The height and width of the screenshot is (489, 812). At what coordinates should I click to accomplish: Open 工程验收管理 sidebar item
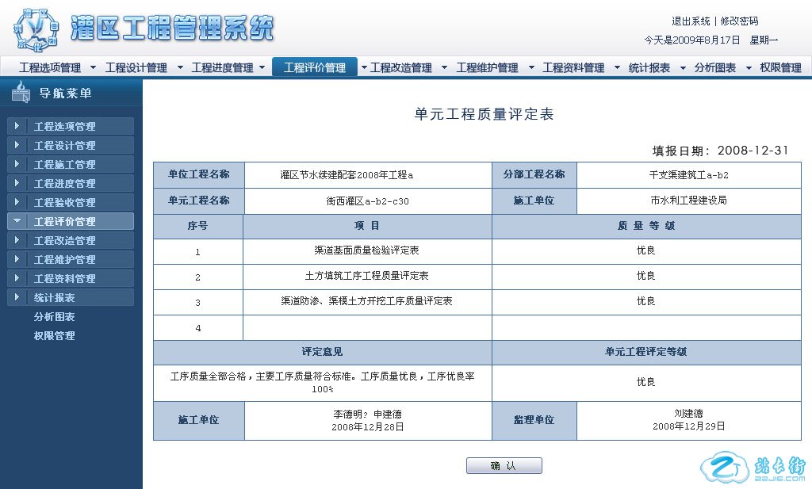[x=64, y=202]
